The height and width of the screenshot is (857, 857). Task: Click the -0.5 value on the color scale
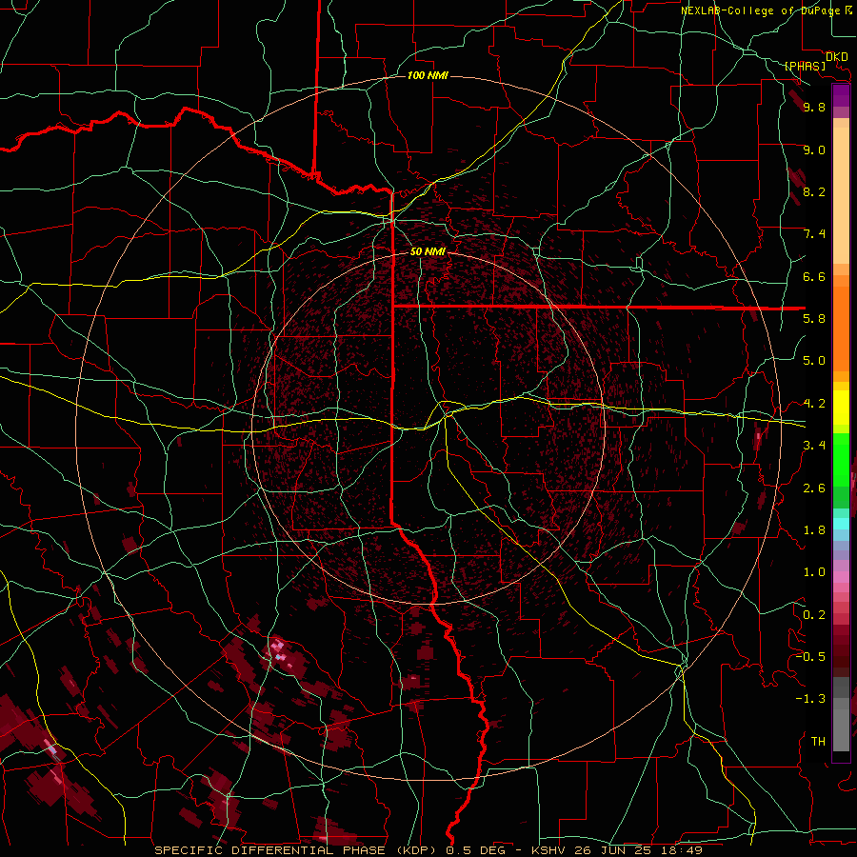pyautogui.click(x=810, y=657)
